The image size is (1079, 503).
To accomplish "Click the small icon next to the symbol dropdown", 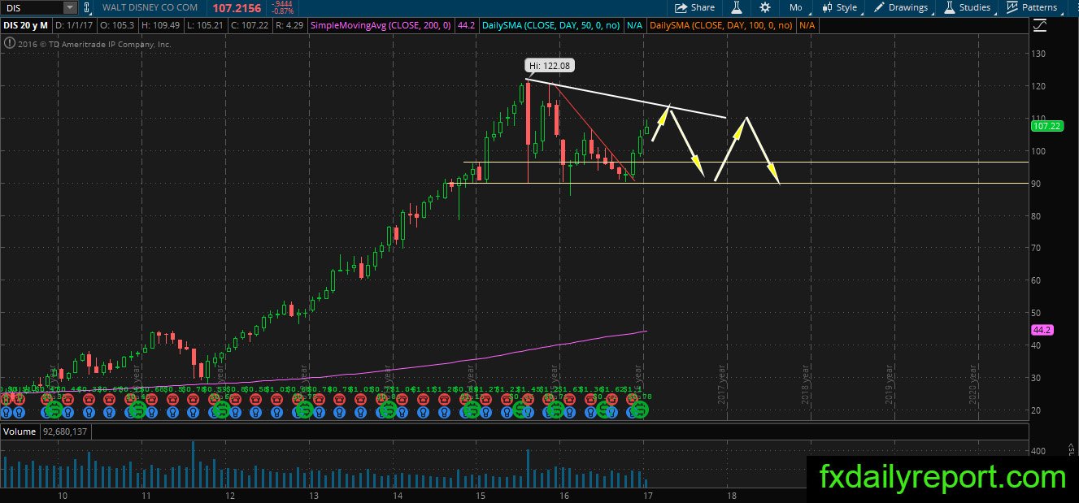I will [x=87, y=7].
